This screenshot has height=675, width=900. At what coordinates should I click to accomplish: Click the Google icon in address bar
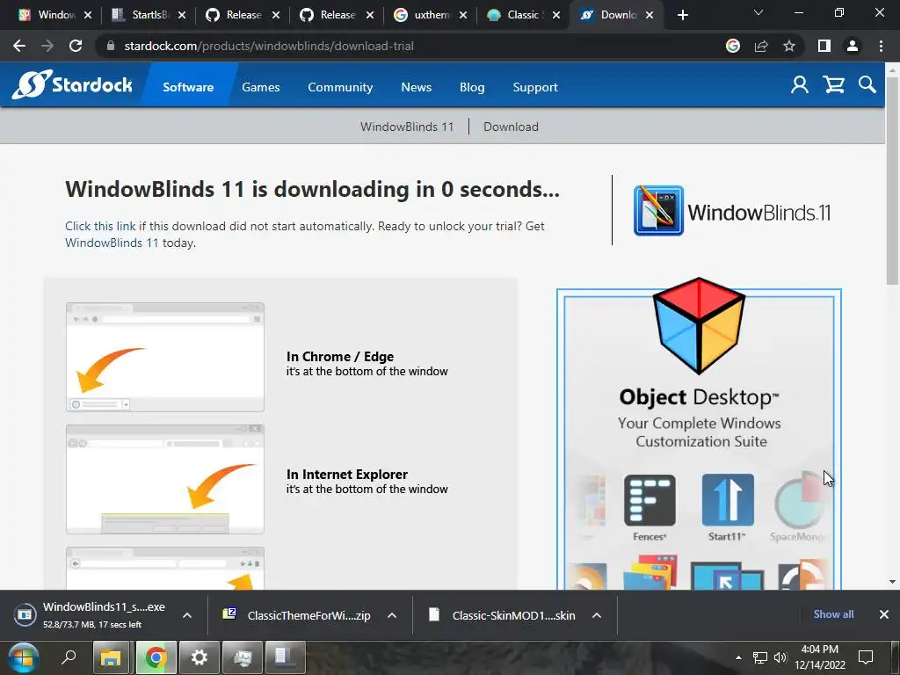pos(733,46)
